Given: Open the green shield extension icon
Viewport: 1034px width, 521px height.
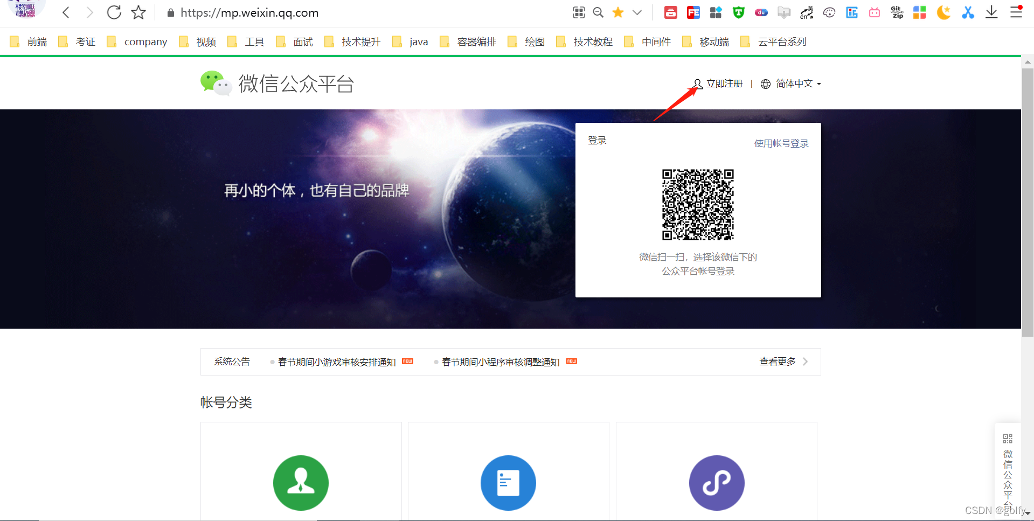Looking at the screenshot, I should pos(739,12).
